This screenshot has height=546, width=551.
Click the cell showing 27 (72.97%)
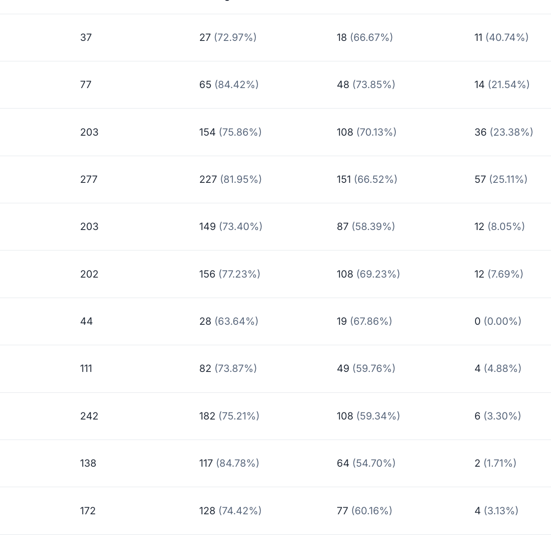tap(228, 38)
